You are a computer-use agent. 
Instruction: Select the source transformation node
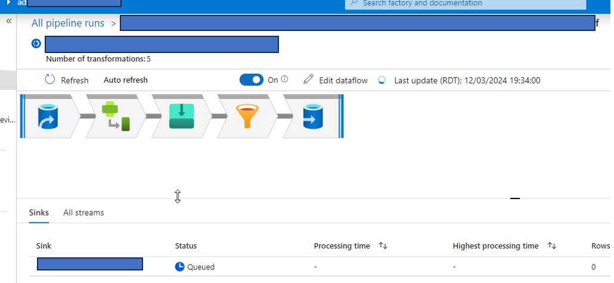(x=48, y=116)
